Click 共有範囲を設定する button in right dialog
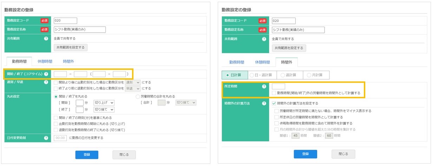The height and width of the screenshot is (166, 432). click(x=289, y=48)
